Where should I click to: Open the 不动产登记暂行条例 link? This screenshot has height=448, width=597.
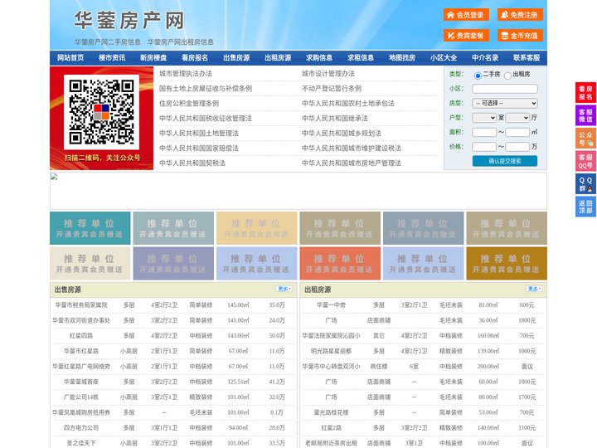(x=332, y=89)
